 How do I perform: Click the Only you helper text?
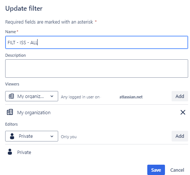pos(69,137)
